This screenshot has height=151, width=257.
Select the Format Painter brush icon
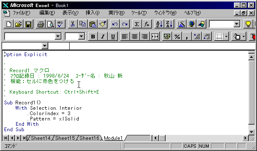click(x=103, y=24)
